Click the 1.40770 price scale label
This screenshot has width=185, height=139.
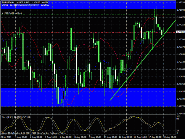point(181,106)
